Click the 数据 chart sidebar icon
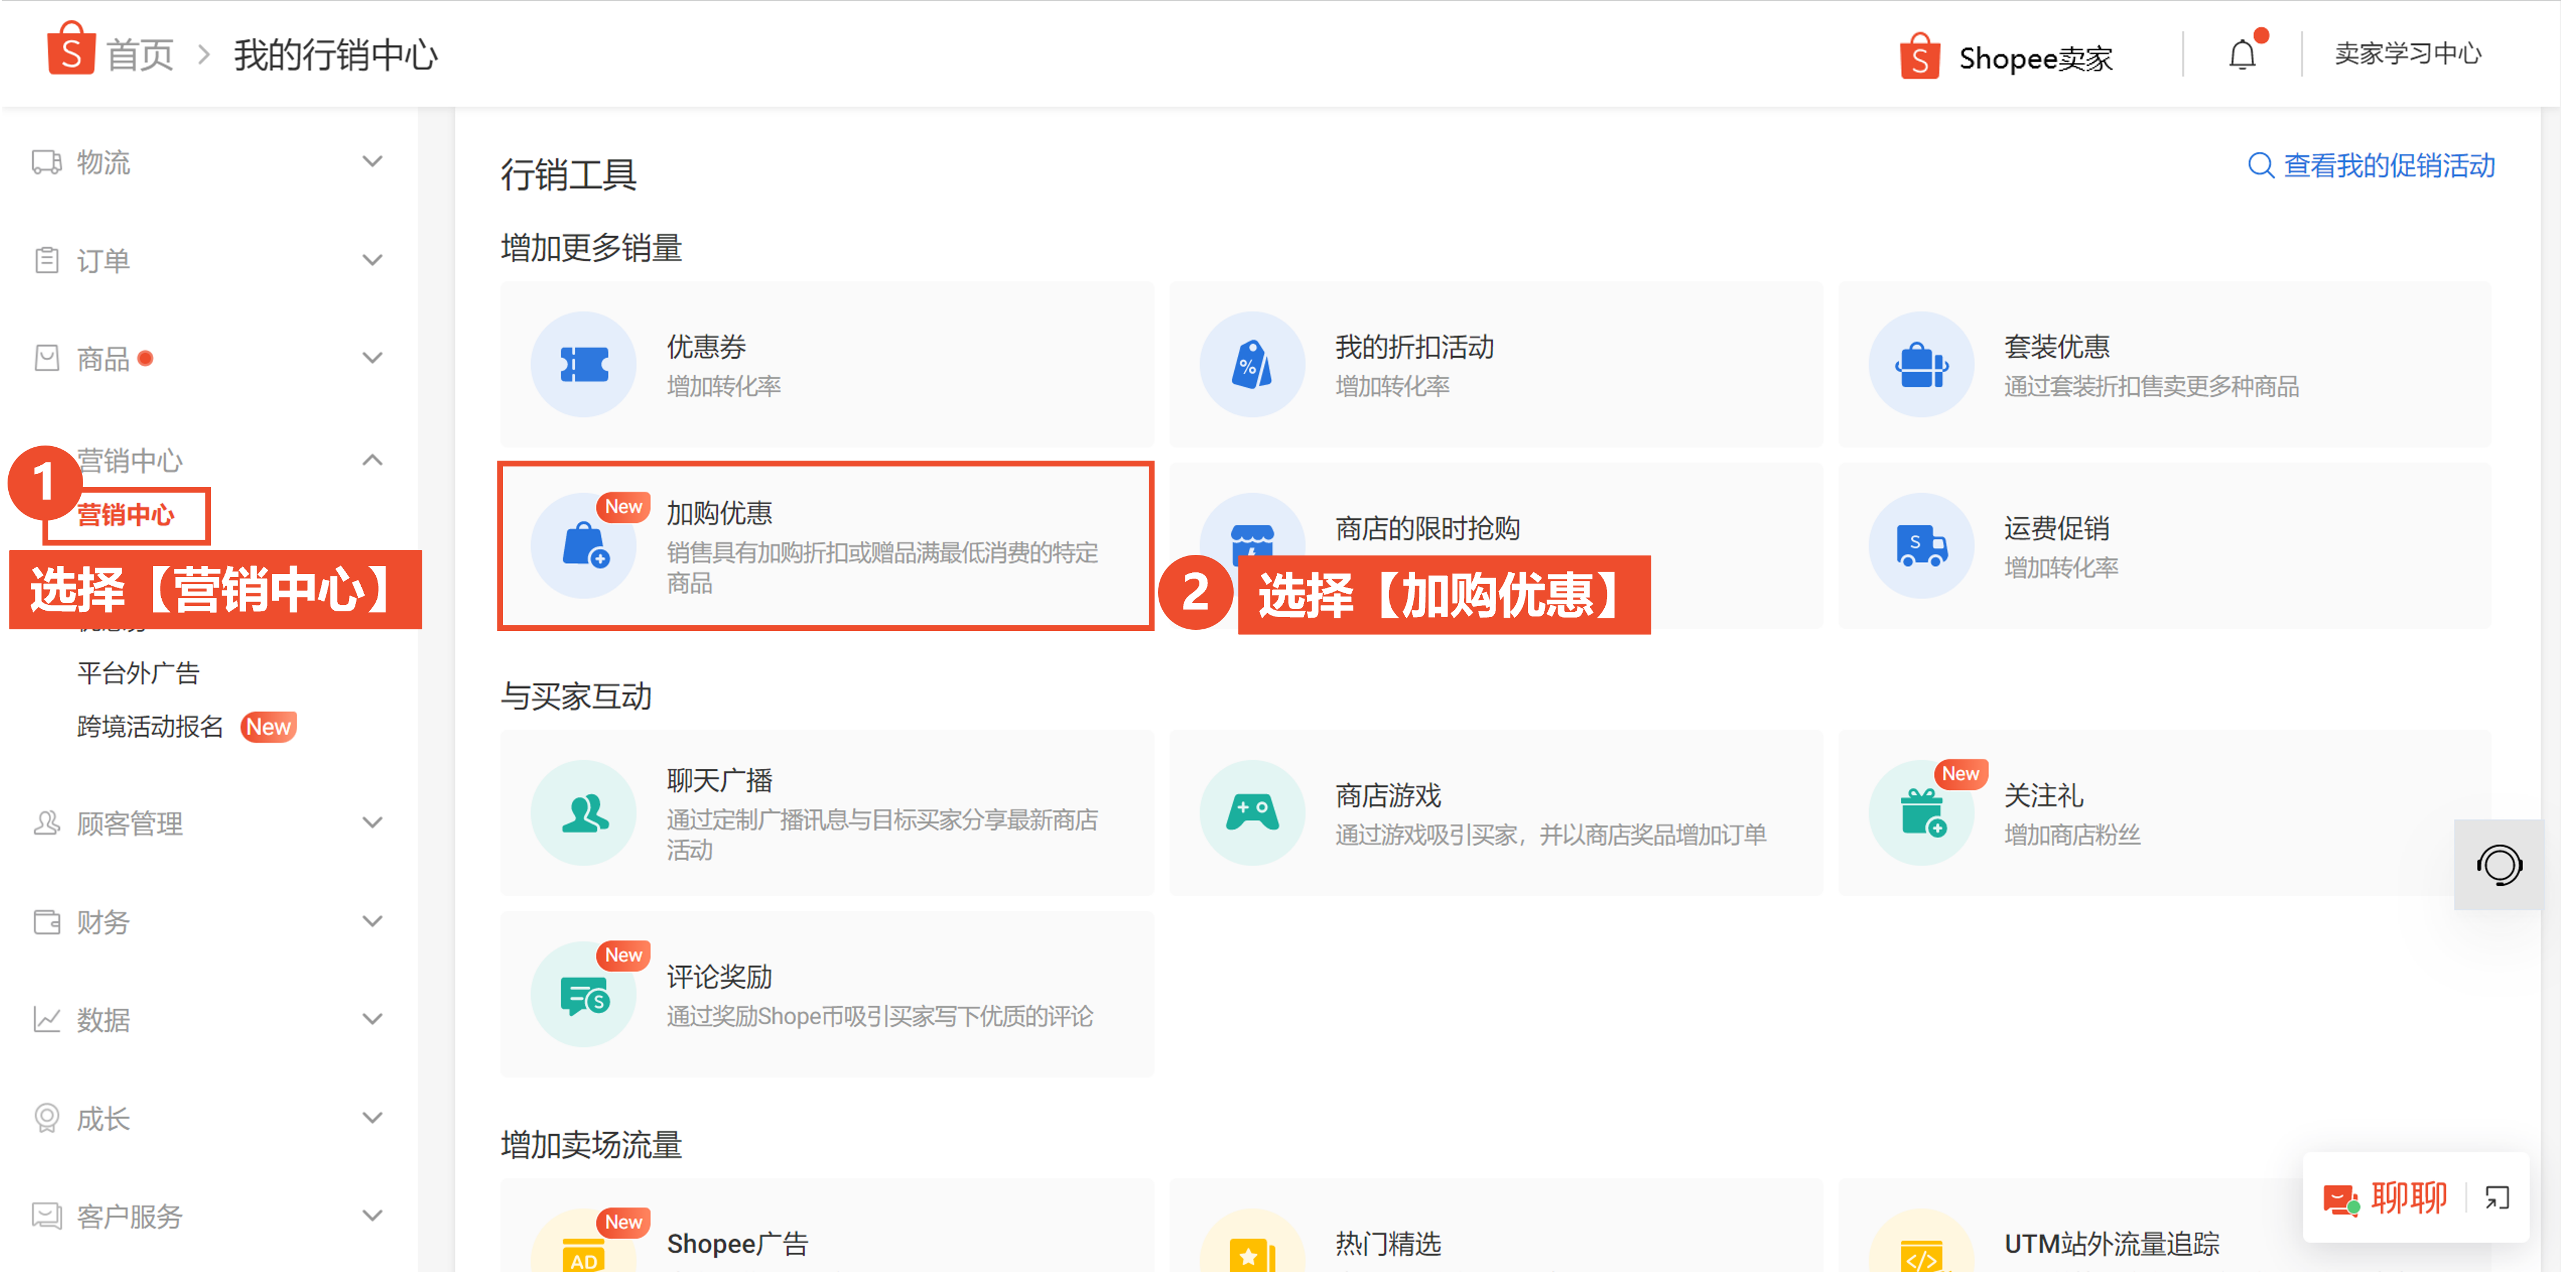The image size is (2561, 1272). point(47,1020)
